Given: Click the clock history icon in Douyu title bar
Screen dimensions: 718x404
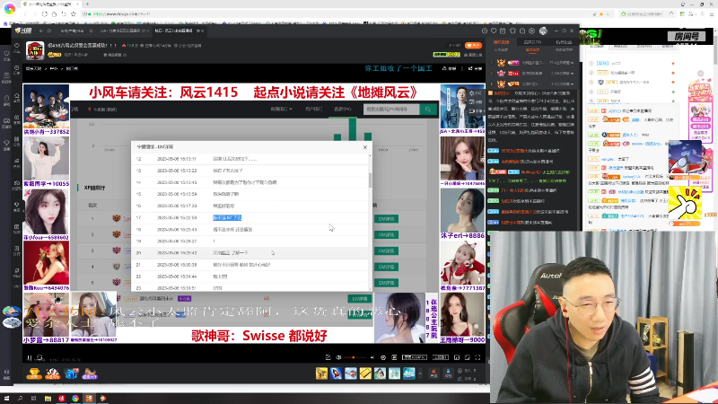Looking at the screenshot, I should pyautogui.click(x=485, y=31).
